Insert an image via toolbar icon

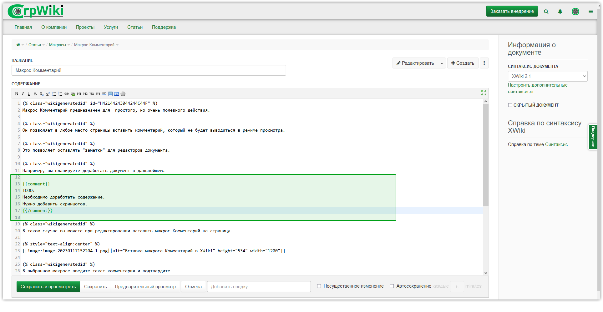point(110,94)
